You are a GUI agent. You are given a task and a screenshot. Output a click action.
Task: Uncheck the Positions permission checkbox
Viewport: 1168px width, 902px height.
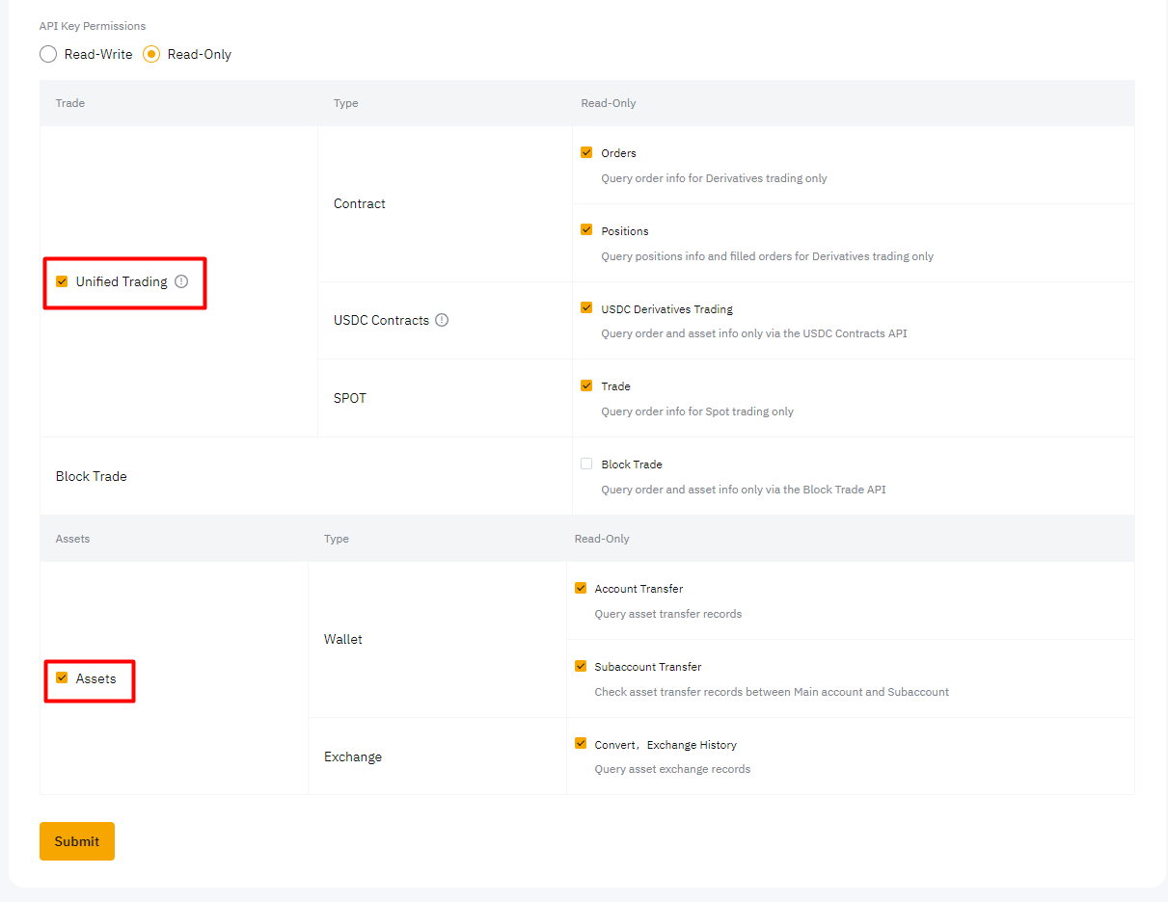586,230
